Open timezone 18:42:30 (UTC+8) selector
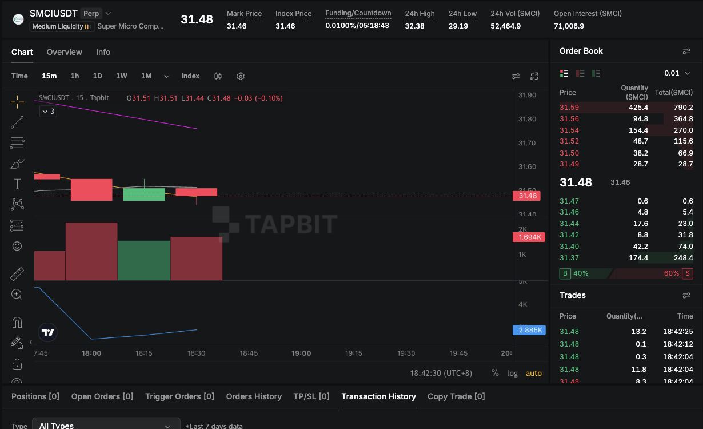The width and height of the screenshot is (703, 429). pos(441,373)
